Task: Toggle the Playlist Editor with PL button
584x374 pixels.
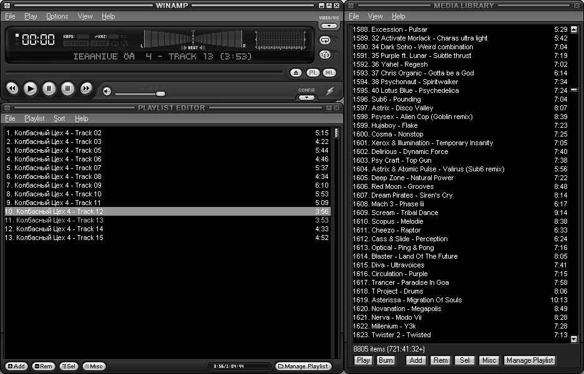Action: pyautogui.click(x=313, y=73)
